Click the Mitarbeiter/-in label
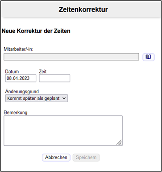162x172 pixels. coord(18,49)
